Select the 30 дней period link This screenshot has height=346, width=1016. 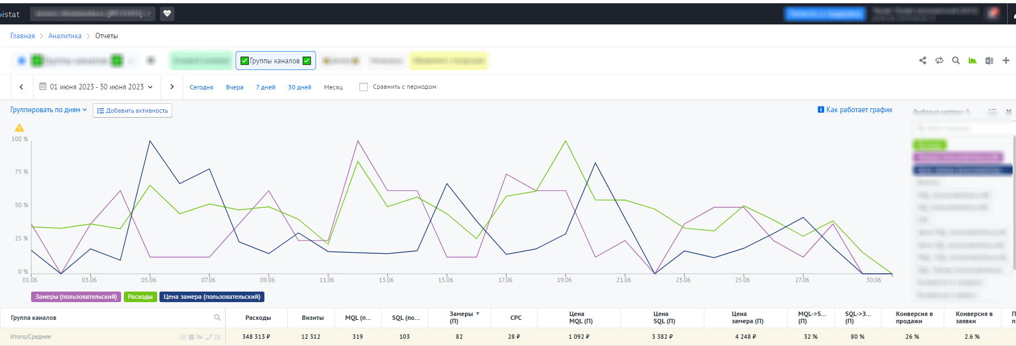click(299, 87)
